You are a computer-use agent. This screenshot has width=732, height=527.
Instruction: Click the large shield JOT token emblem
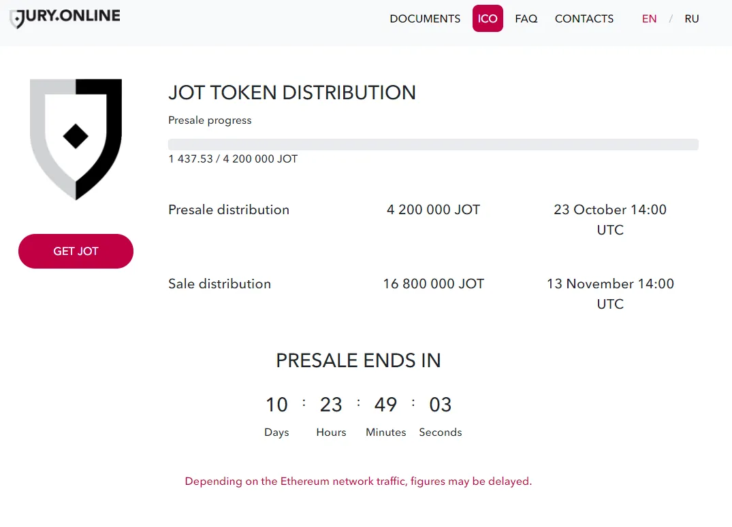[76, 139]
